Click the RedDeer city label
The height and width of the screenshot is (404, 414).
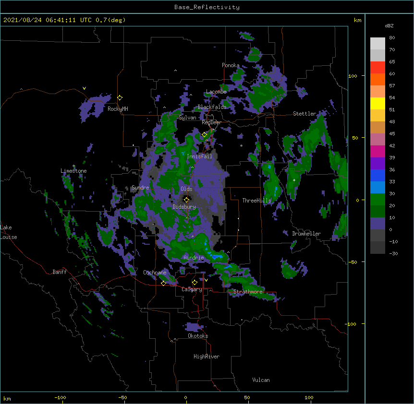(x=211, y=122)
